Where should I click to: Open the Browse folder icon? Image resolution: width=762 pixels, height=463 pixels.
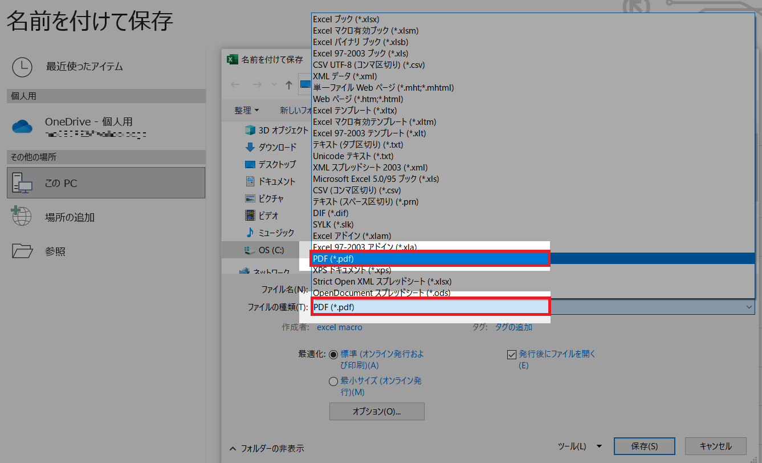[23, 251]
